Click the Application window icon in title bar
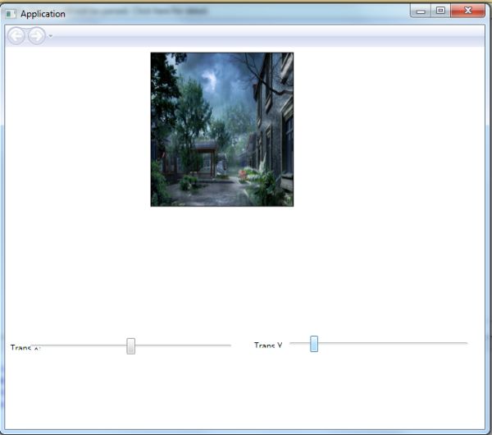The height and width of the screenshot is (435, 492). [11, 14]
